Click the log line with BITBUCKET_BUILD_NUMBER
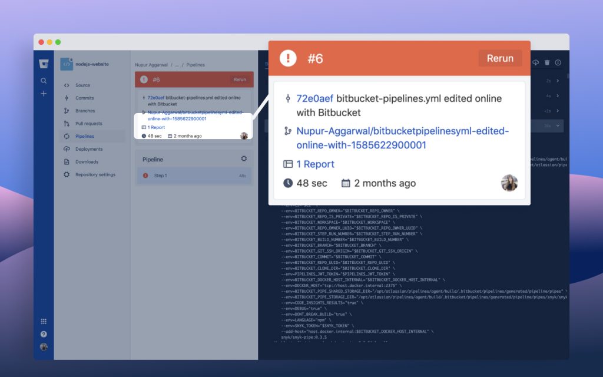Viewport: 603px width, 377px height. point(346,240)
